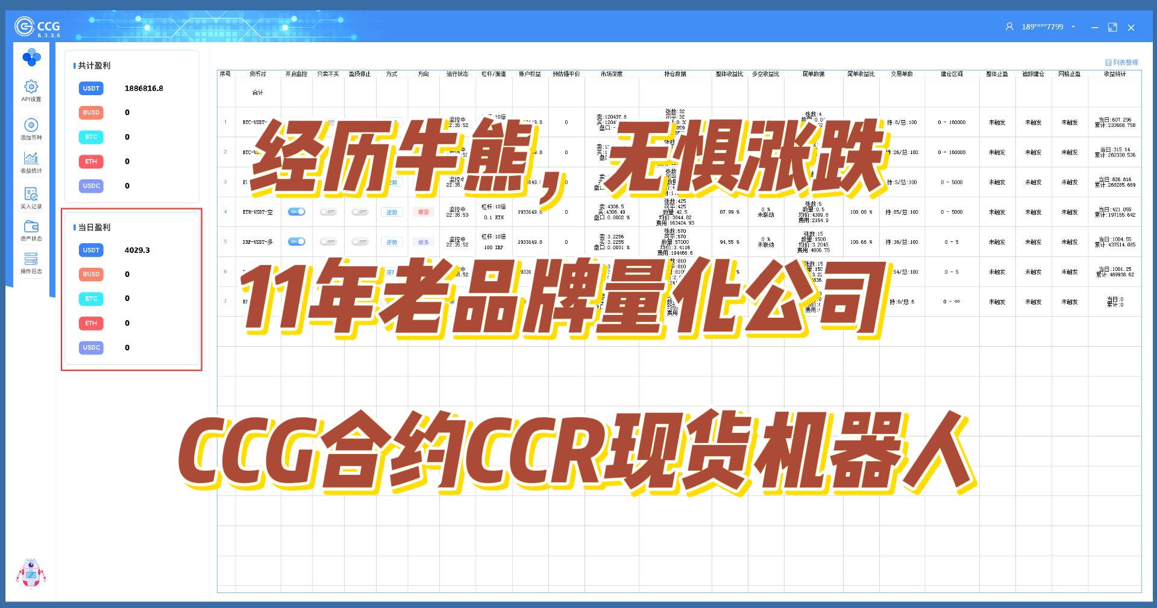Click 做空 direction button in ETH-USDT-空 row
Screen dimensions: 1157x608
click(x=424, y=212)
